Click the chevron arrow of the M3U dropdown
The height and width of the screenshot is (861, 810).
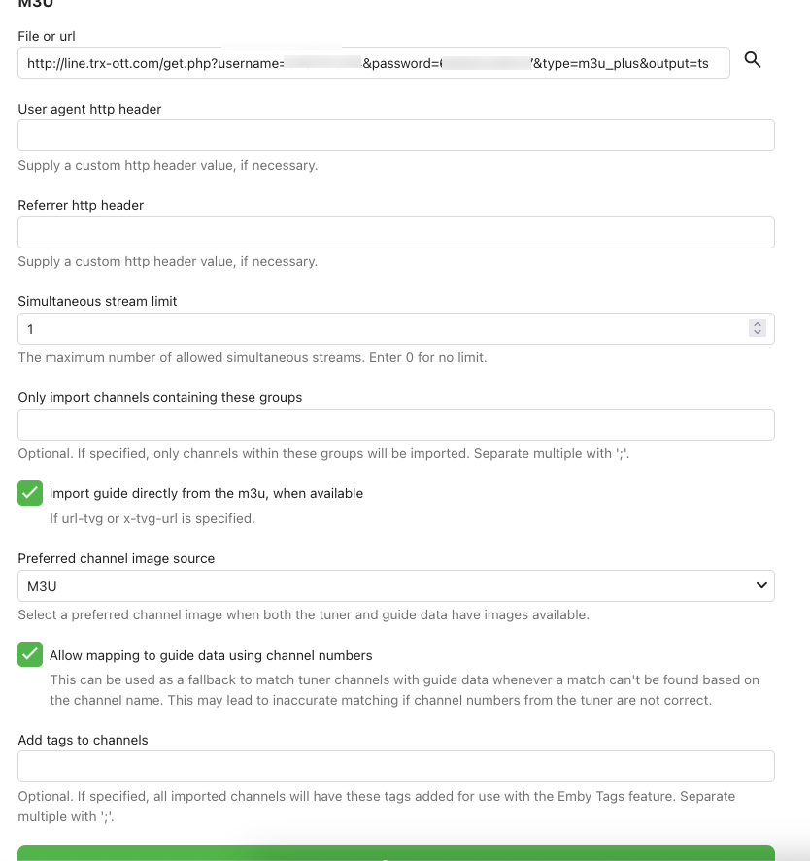760,586
